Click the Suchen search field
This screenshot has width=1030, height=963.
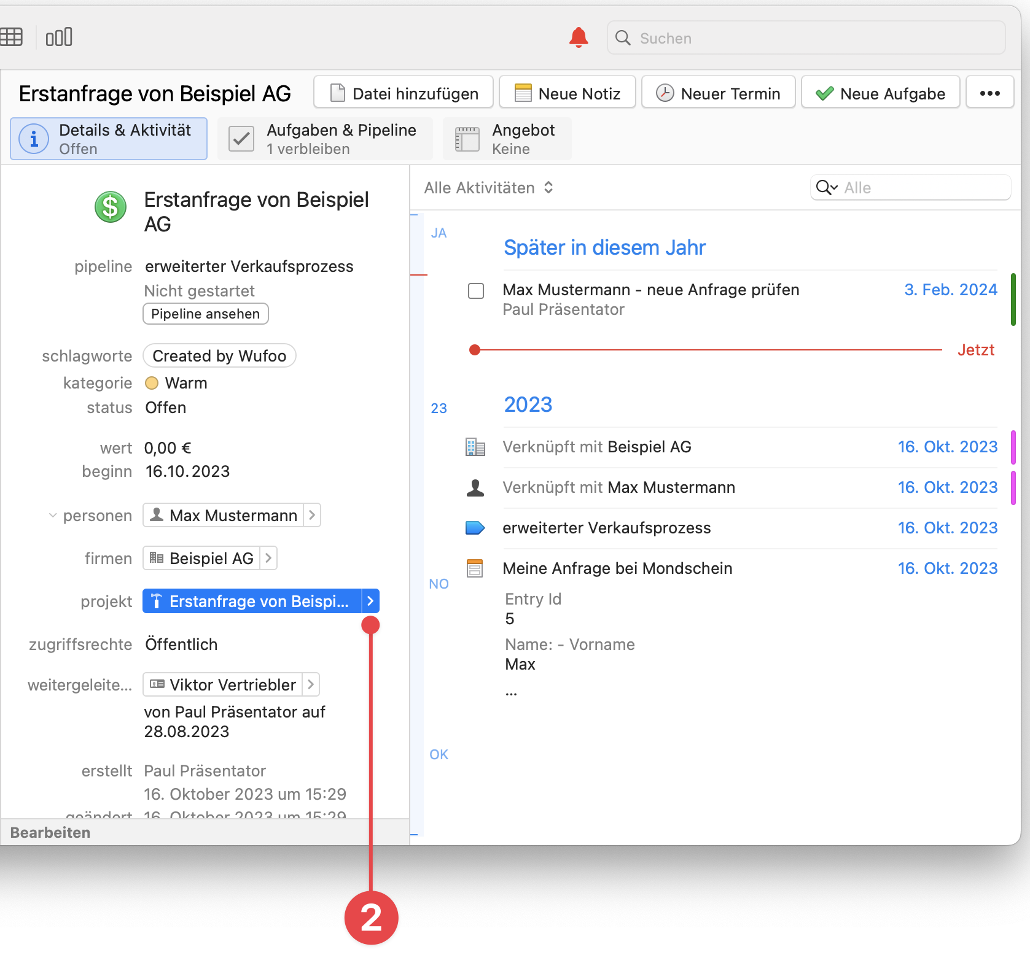(806, 38)
